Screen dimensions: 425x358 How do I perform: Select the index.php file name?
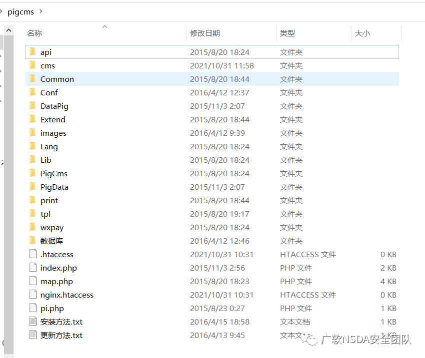[x=58, y=268]
